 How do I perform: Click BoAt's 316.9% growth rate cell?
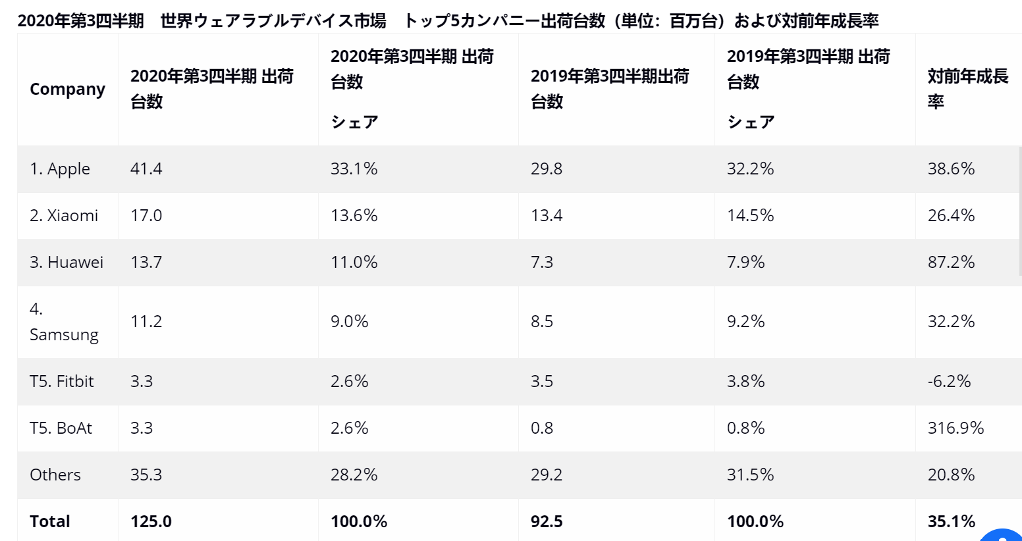955,428
